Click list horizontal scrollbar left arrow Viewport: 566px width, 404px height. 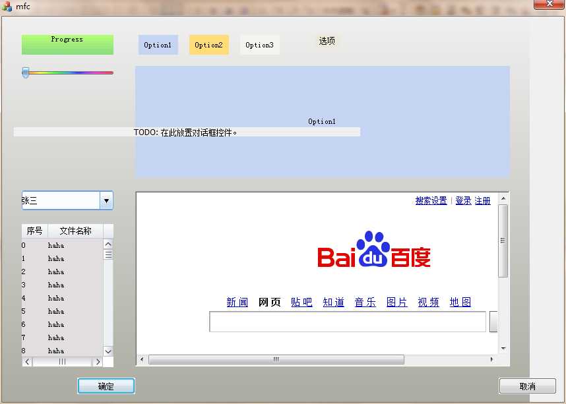(x=28, y=361)
